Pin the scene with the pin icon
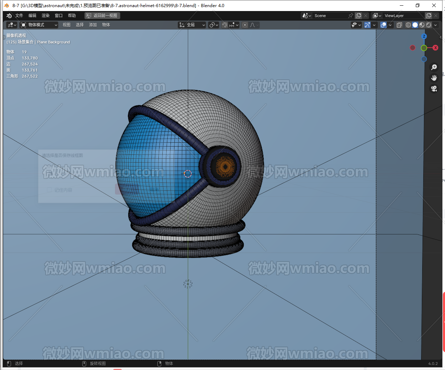This screenshot has height=370, width=445. click(351, 16)
